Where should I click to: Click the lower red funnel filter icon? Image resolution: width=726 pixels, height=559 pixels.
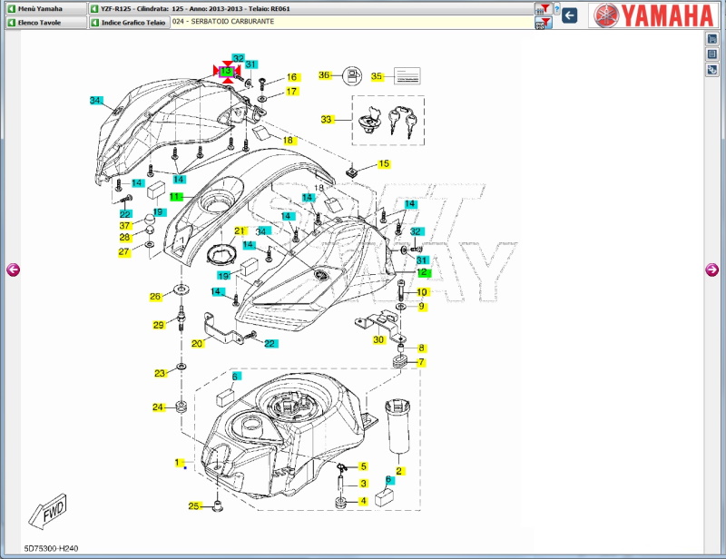coord(543,23)
